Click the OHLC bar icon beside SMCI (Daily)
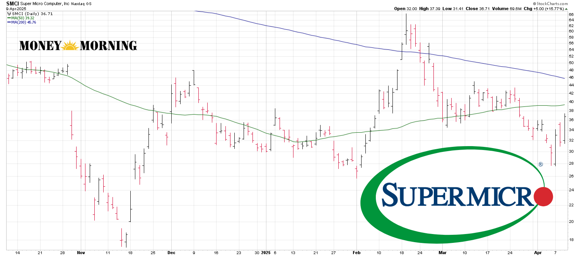Image resolution: width=580 pixels, height=256 pixels. pyautogui.click(x=9, y=13)
